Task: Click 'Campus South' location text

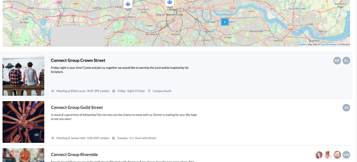Action: pos(162,91)
